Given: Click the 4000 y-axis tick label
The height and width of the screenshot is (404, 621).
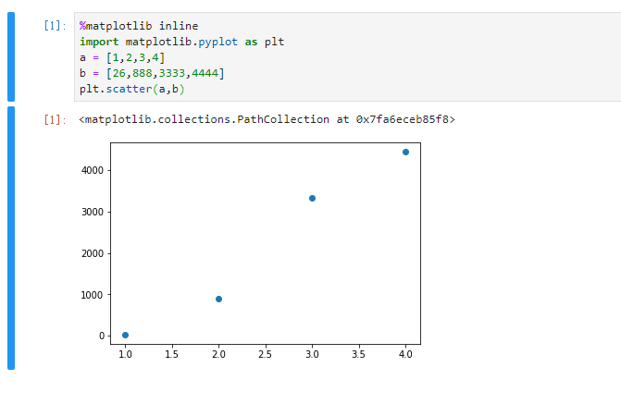Looking at the screenshot, I should [93, 170].
